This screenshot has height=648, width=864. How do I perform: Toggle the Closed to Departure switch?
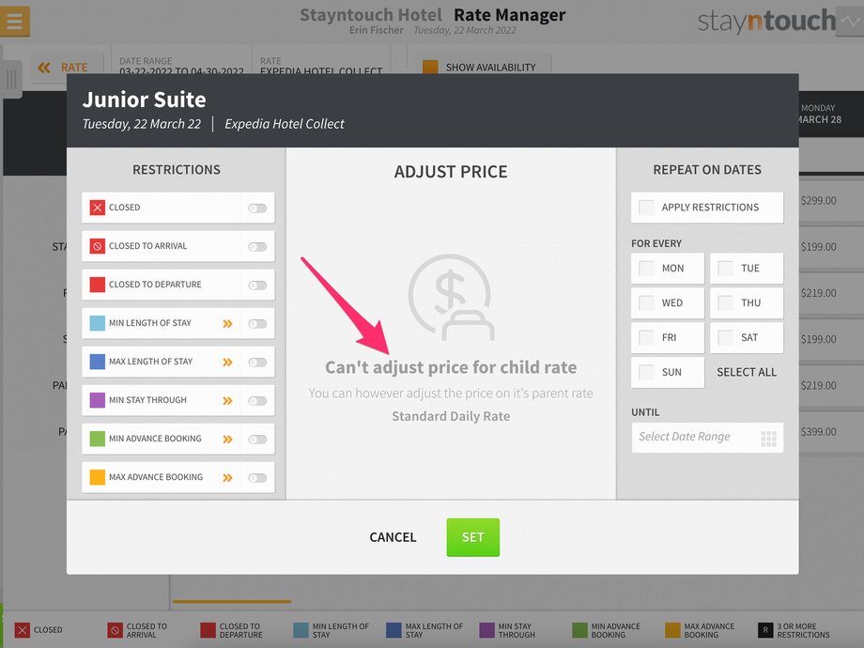point(257,285)
